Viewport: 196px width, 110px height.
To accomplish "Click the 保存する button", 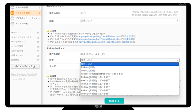I will (x=114, y=101).
